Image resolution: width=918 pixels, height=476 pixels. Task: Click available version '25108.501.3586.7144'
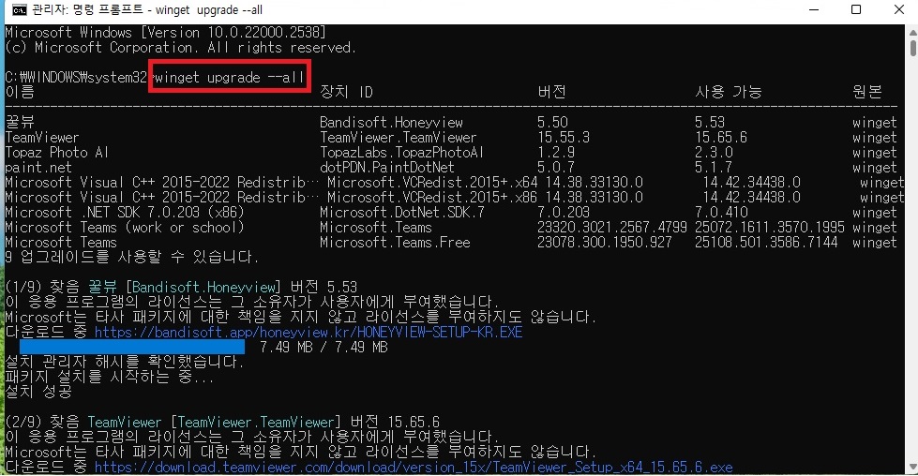pos(766,242)
